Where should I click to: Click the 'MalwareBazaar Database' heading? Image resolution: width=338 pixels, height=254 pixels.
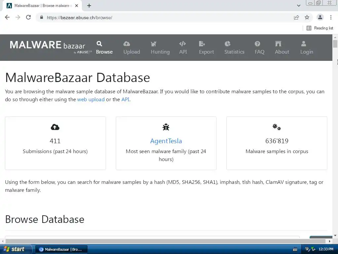pos(77,77)
